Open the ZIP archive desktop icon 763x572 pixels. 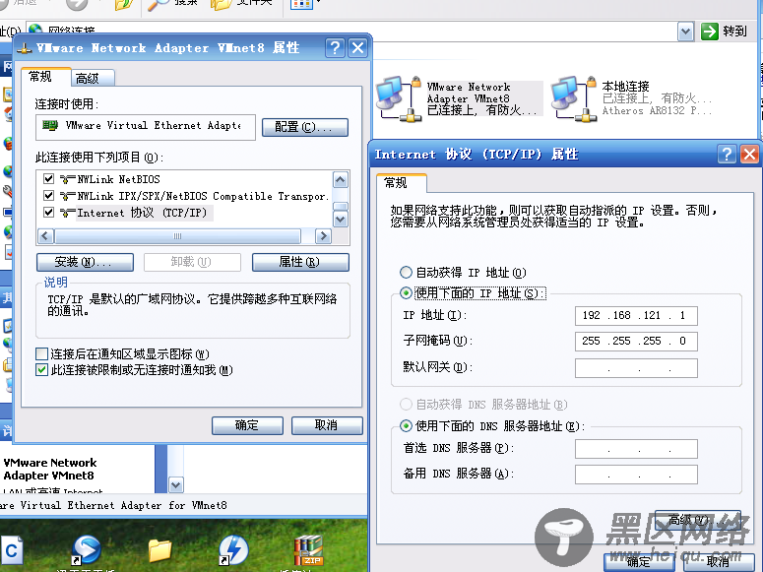(308, 550)
